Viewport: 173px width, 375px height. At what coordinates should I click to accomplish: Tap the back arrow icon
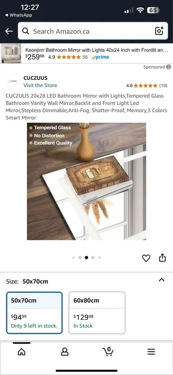9,31
